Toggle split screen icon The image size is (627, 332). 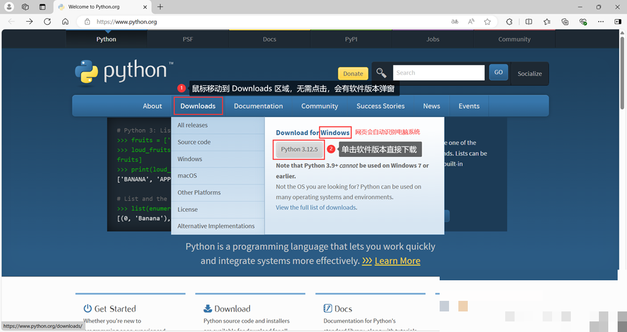[528, 22]
